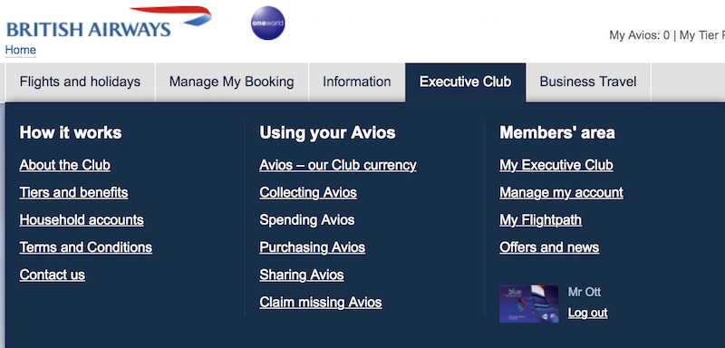Click the oneworld alliance badge
Screen dimensions: 725x348
(x=267, y=23)
